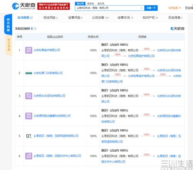This screenshot has width=193, height=170.
Task: Click the 松果医疗 company logo icon
Action: pos(29,50)
